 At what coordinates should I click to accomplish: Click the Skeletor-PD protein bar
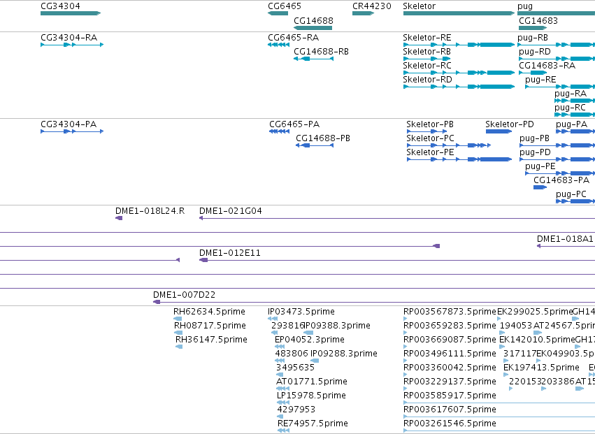coord(499,131)
